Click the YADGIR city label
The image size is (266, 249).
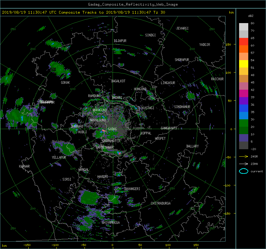pos(205,45)
